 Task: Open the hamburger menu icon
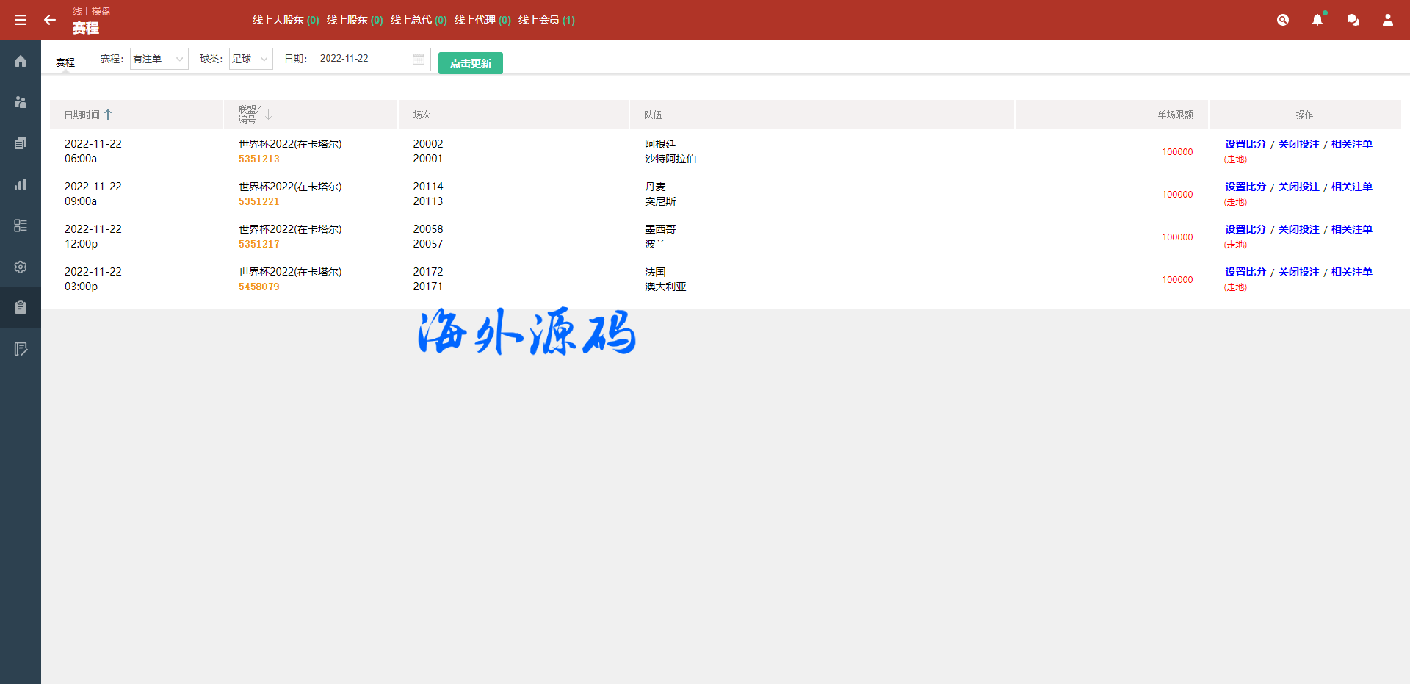pos(21,20)
